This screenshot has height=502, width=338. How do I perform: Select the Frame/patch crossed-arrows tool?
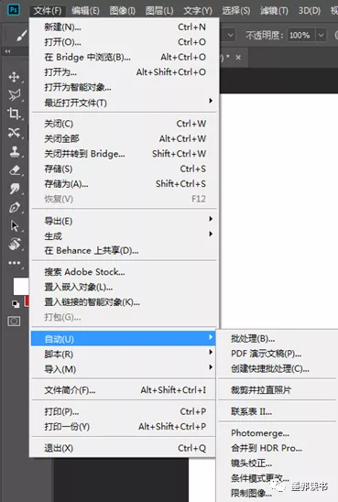[14, 132]
